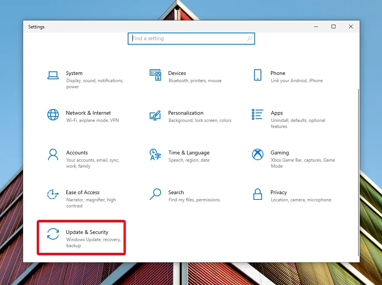Select Ease of Access title

point(83,192)
